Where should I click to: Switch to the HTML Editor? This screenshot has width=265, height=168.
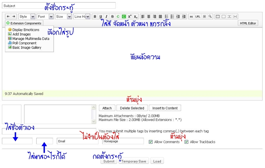tap(248, 23)
